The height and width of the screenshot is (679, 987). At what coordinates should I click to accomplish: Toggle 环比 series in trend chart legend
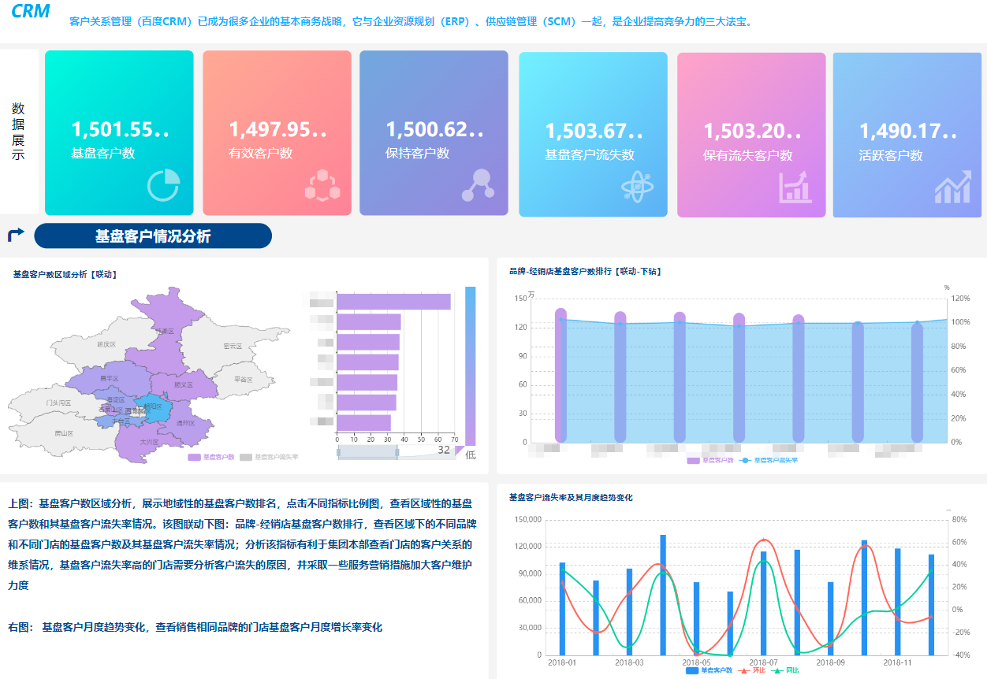[752, 670]
